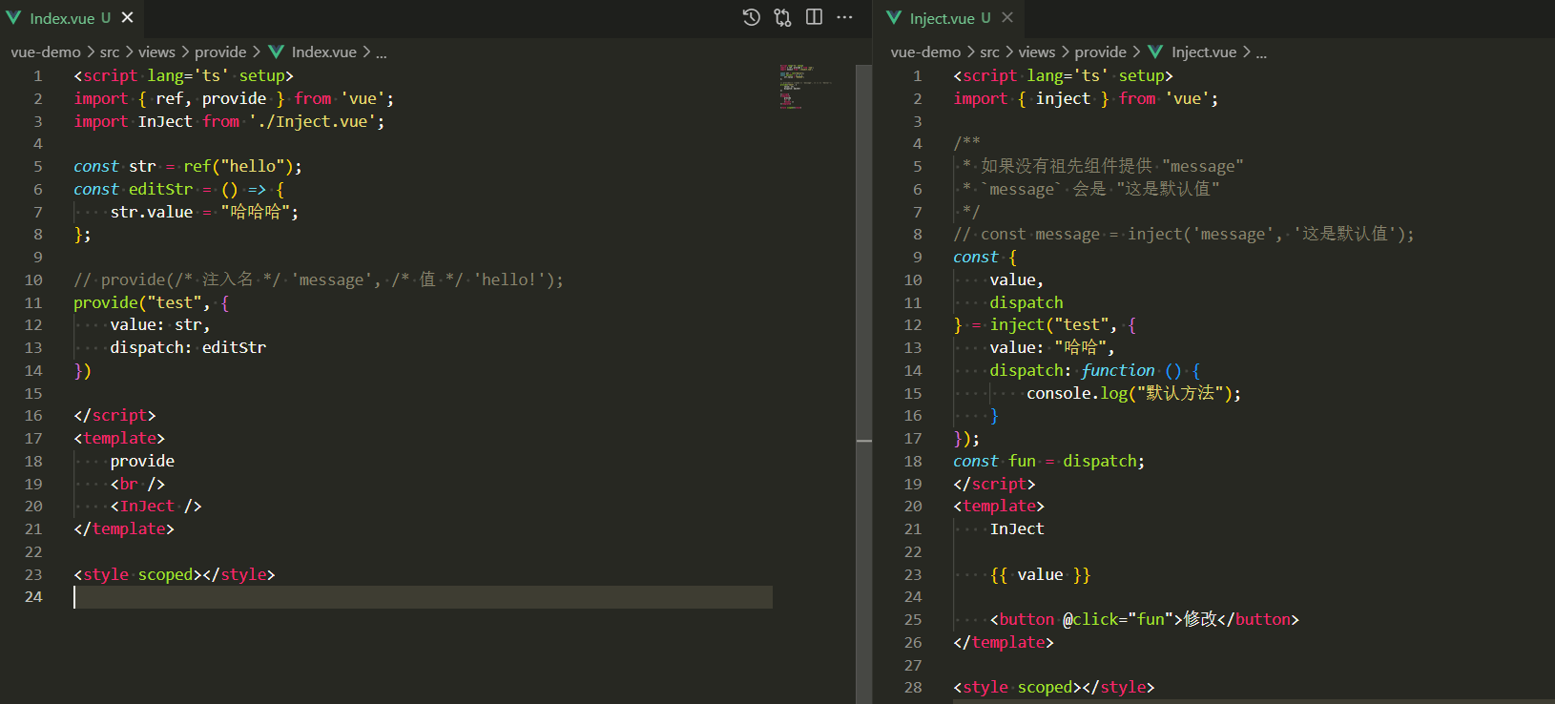Click src in left pane breadcrumb
The width and height of the screenshot is (1555, 704).
click(110, 52)
